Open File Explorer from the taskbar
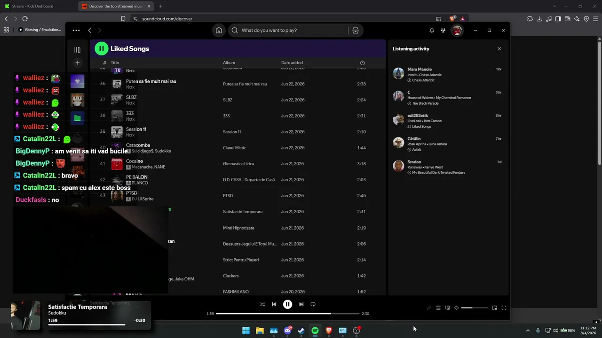The height and width of the screenshot is (338, 602). tap(260, 330)
